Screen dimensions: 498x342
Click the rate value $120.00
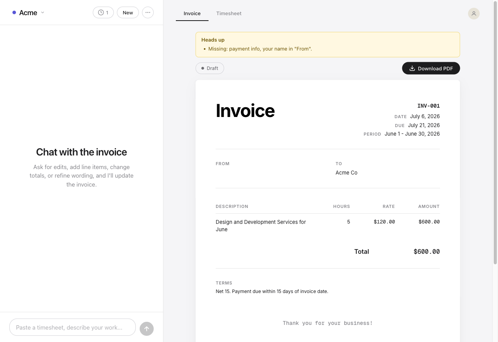[x=384, y=222]
